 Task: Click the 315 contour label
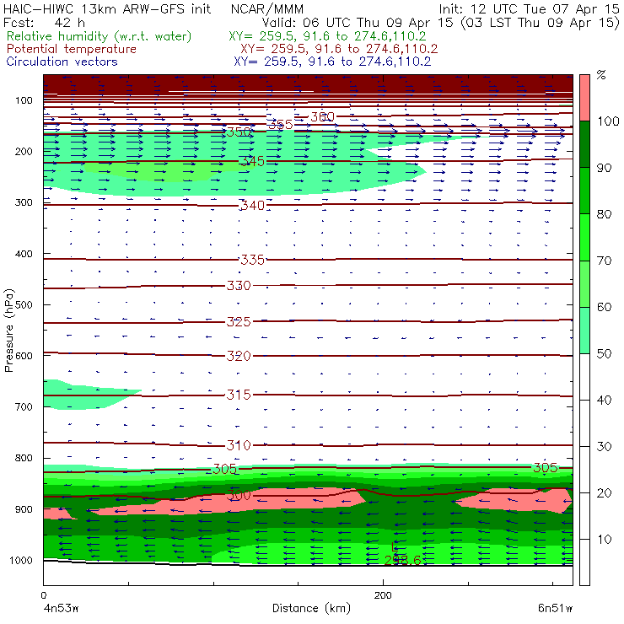(x=239, y=395)
